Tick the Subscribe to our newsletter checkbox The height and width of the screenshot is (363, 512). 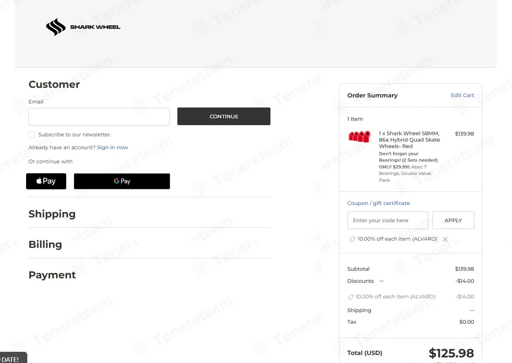point(32,134)
